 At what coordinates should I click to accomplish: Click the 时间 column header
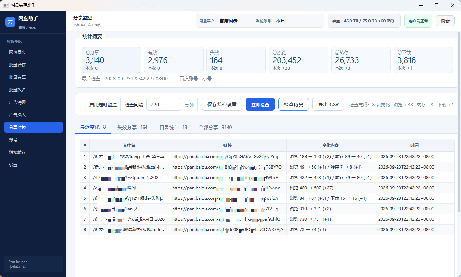click(x=414, y=145)
